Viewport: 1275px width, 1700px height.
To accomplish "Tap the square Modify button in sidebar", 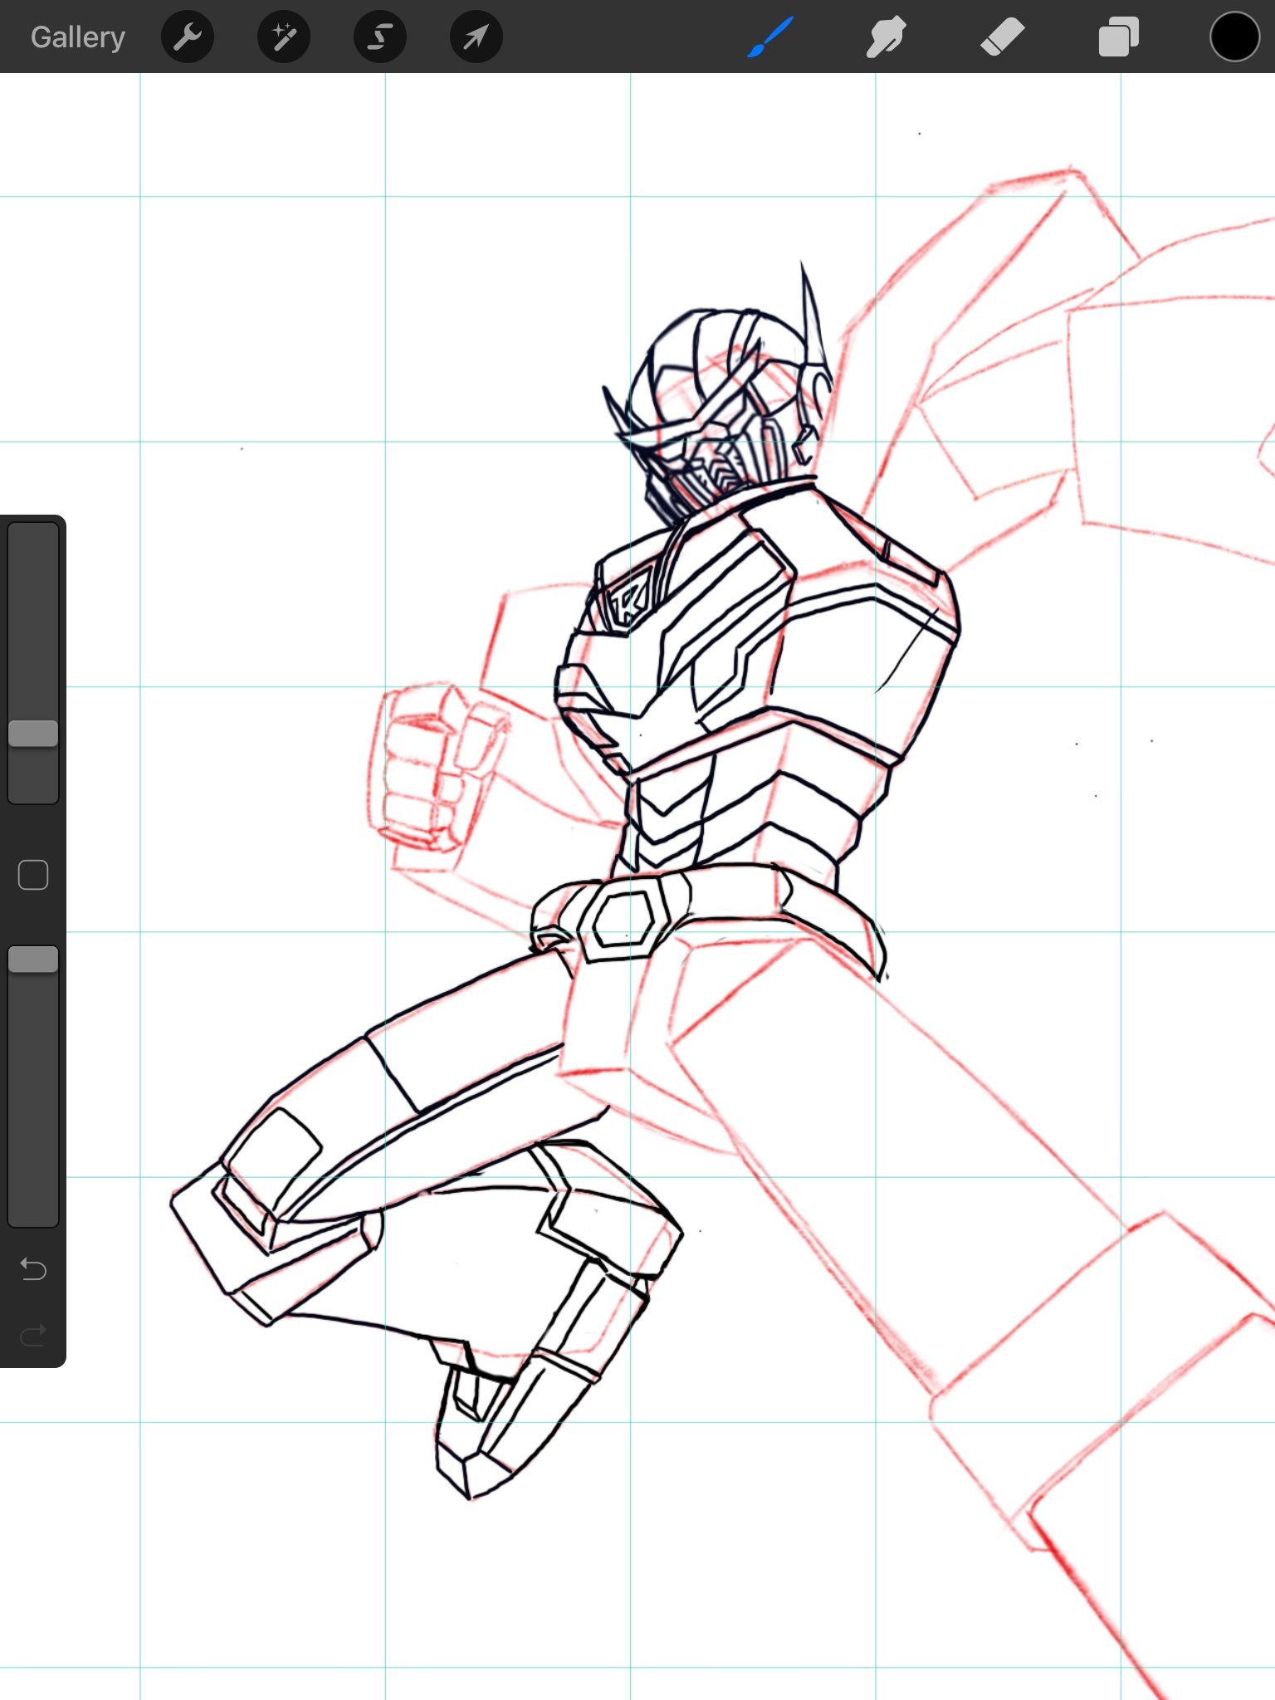I will click(x=33, y=875).
